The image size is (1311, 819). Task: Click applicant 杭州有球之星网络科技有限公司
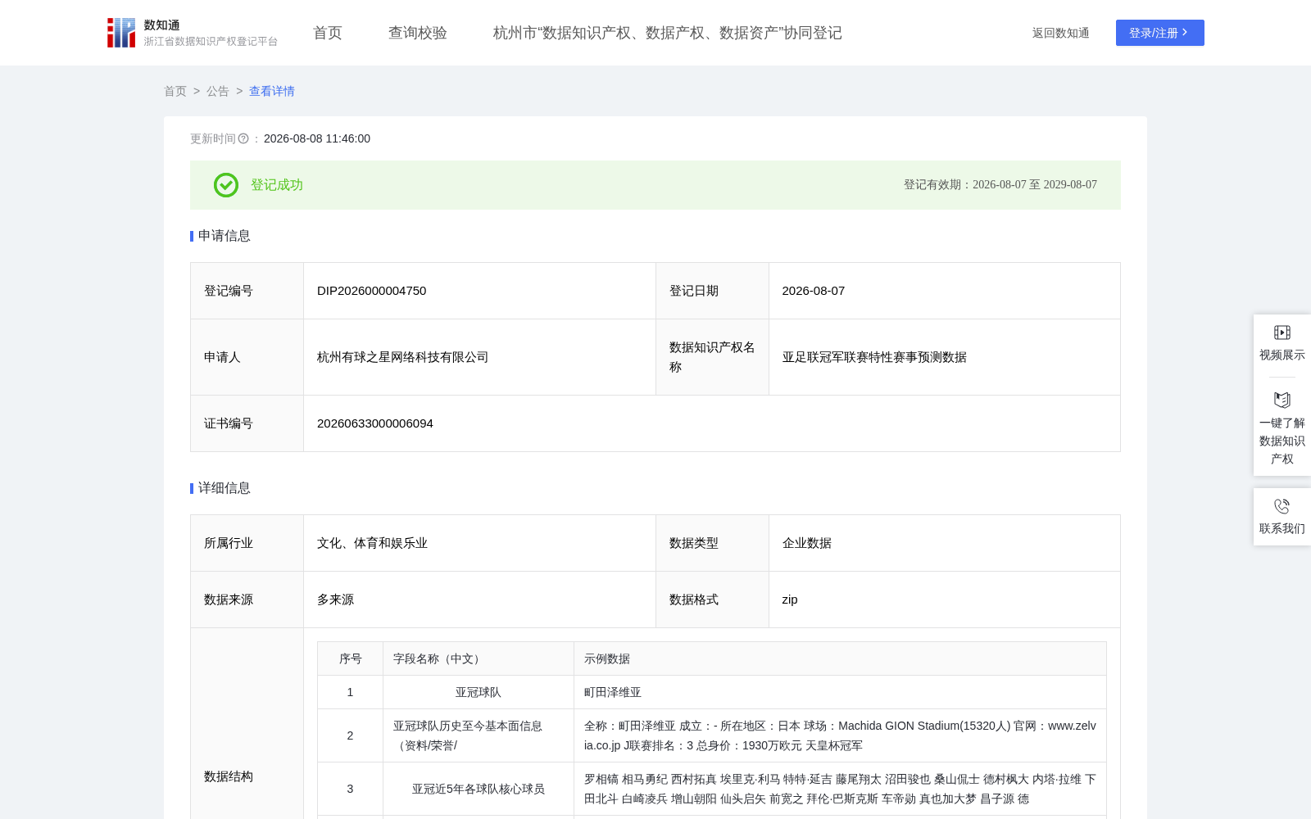[403, 357]
